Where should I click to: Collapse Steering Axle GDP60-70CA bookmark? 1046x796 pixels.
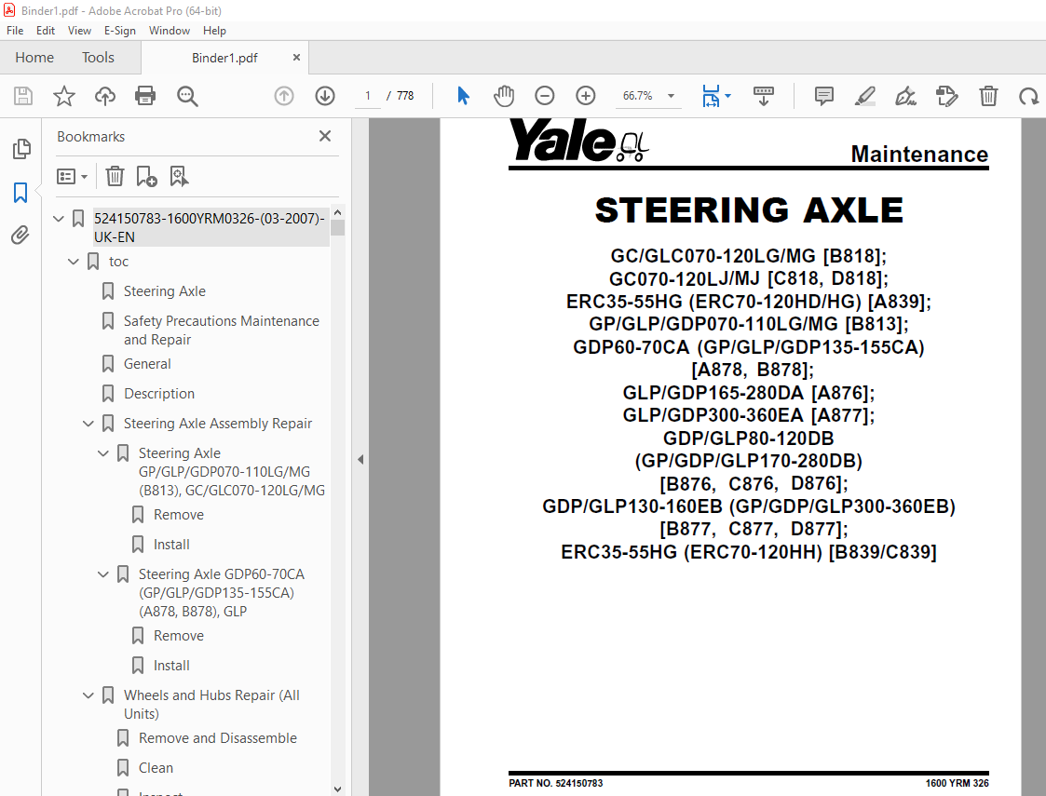[102, 574]
